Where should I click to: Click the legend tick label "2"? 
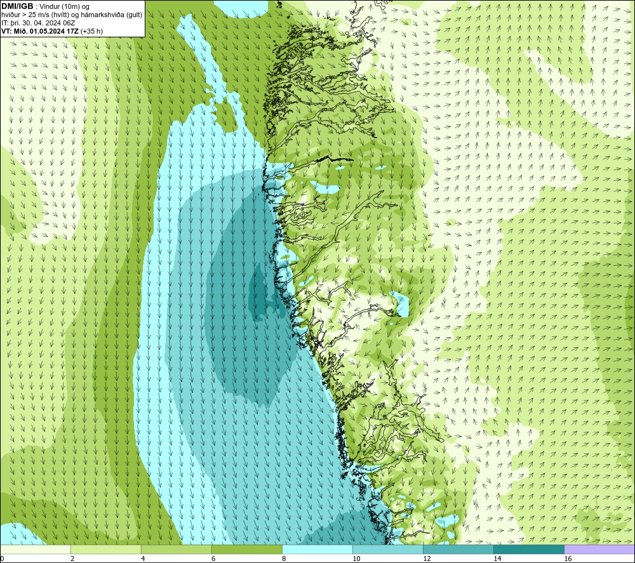(72, 559)
